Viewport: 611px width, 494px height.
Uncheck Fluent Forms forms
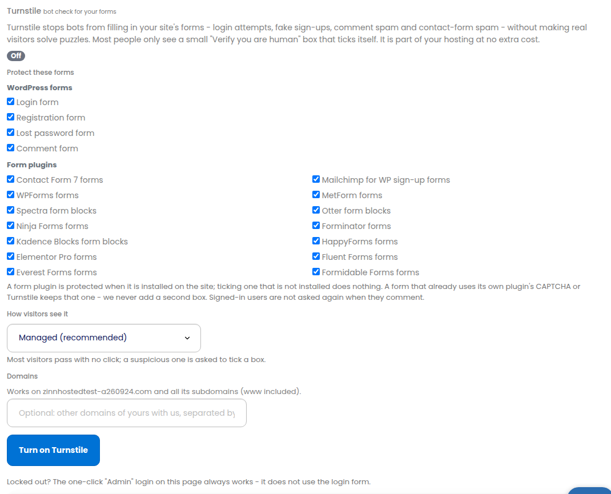tap(316, 256)
